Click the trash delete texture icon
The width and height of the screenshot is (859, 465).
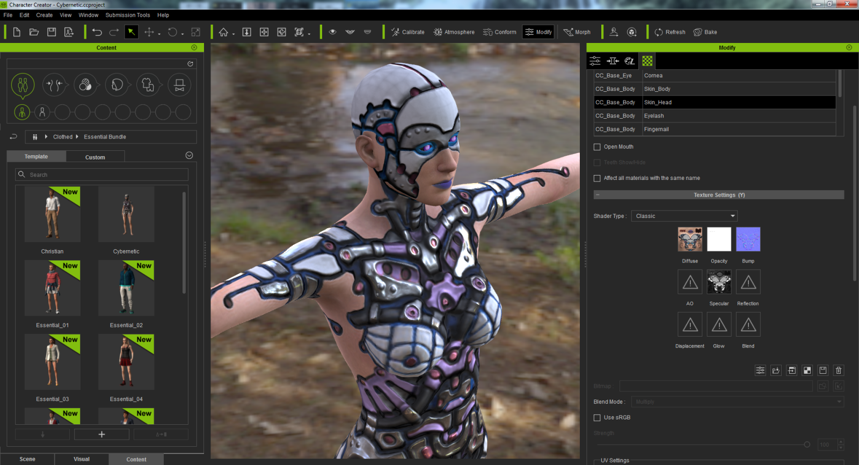(x=839, y=370)
